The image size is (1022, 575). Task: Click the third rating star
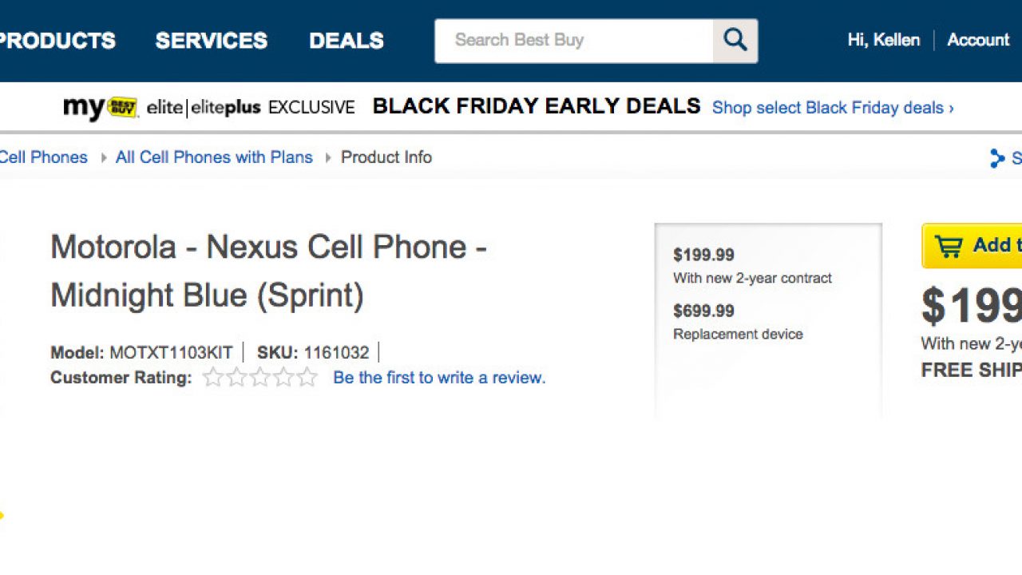pyautogui.click(x=260, y=378)
